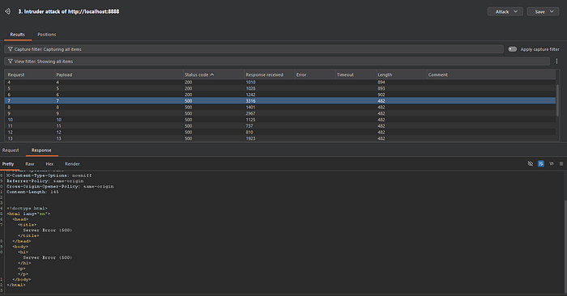Open the three-dot options menu beside View filter
This screenshot has height=296, width=567.
pyautogui.click(x=556, y=61)
